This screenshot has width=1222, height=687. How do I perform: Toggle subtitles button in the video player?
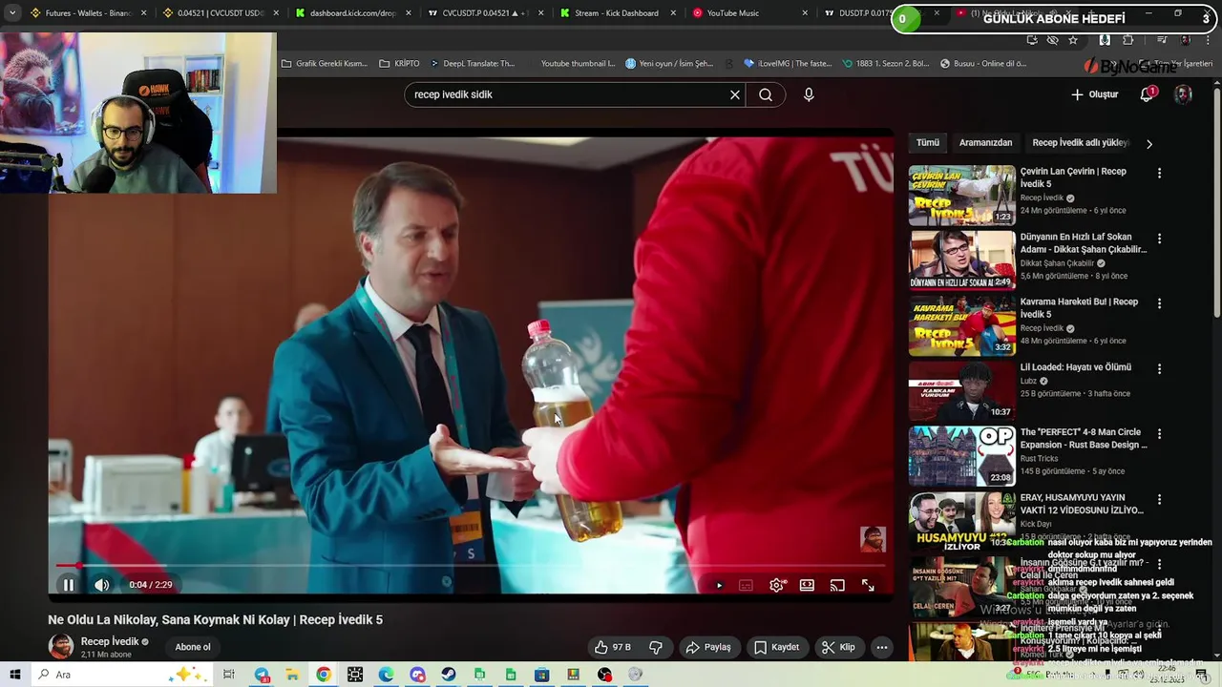(x=746, y=585)
